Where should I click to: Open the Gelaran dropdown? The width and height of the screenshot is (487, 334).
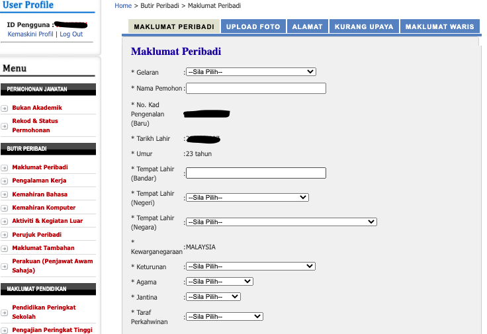251,72
